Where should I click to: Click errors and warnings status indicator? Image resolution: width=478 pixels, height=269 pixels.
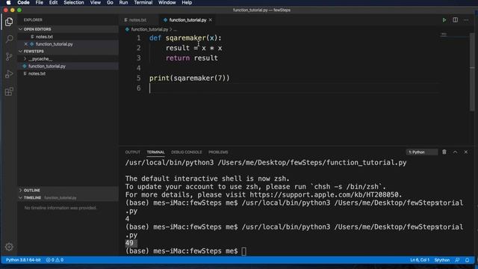[55, 260]
